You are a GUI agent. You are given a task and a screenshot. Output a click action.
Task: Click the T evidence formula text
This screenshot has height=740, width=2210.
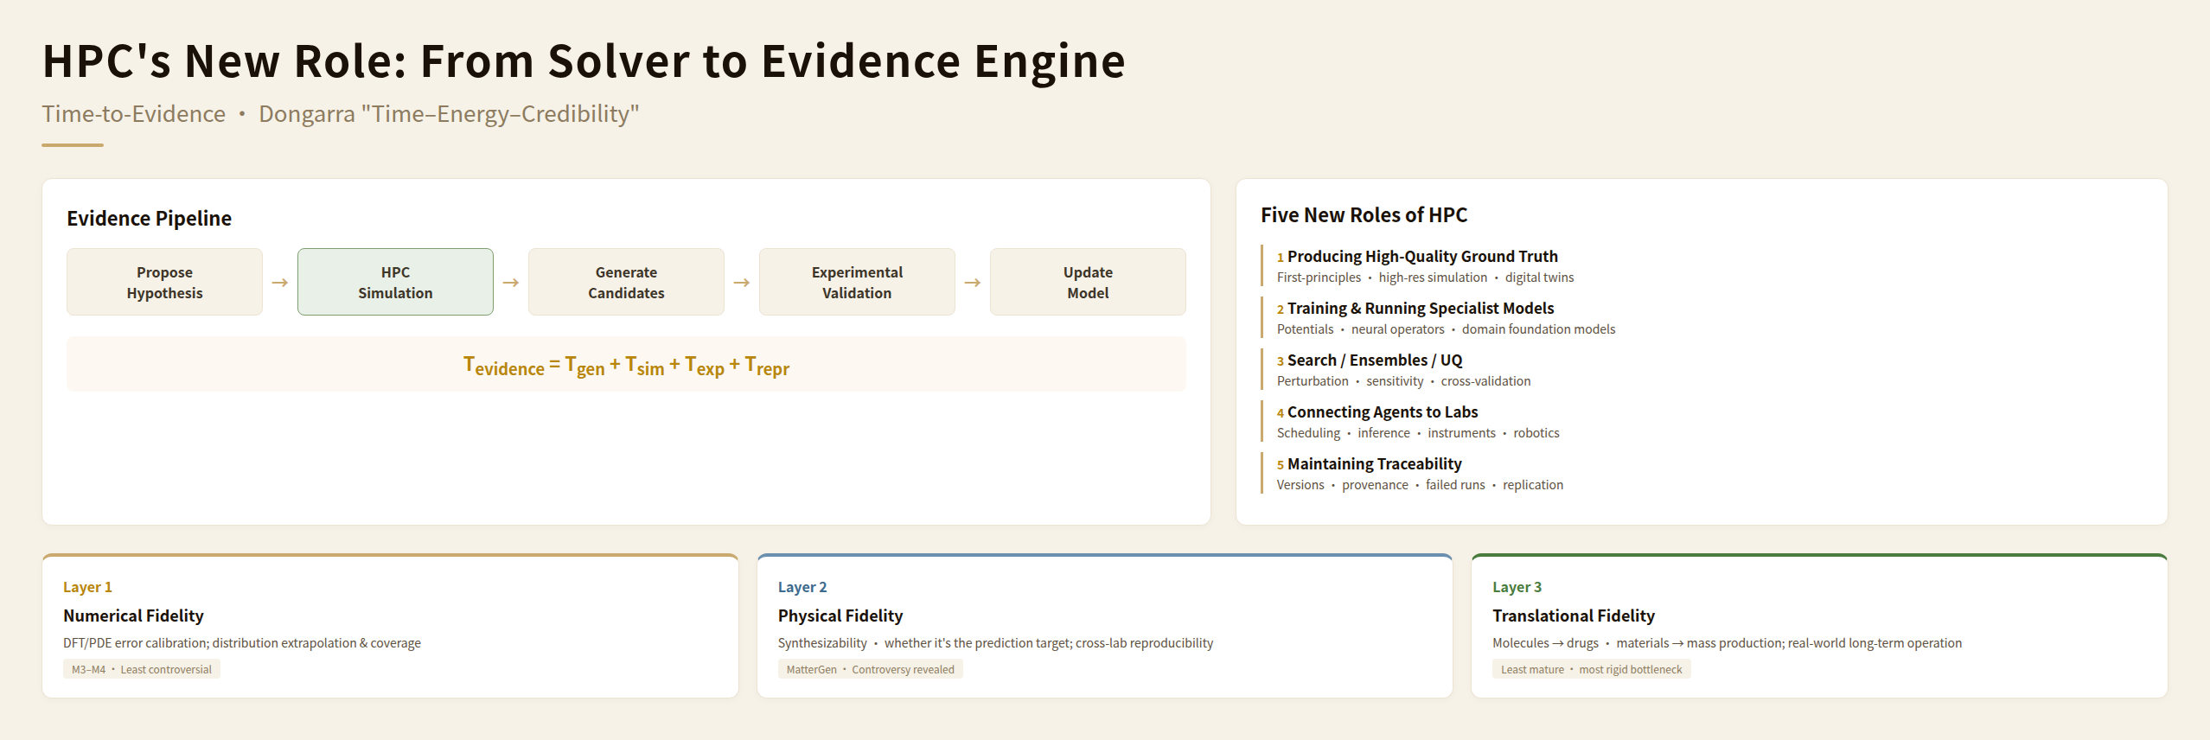click(x=626, y=366)
